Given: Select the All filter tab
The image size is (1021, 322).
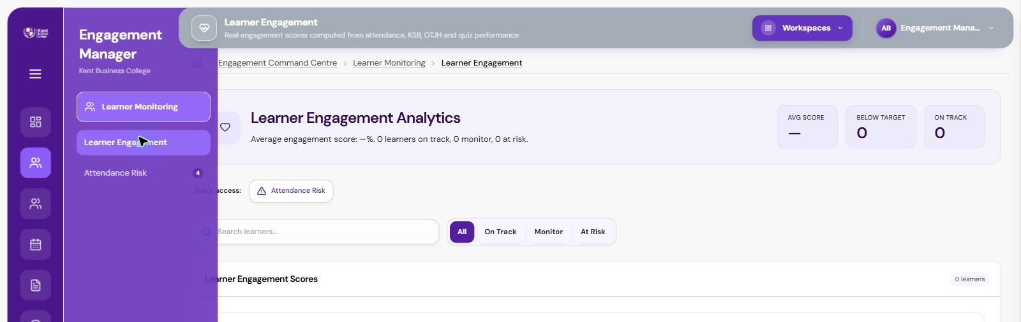Looking at the screenshot, I should click(462, 232).
